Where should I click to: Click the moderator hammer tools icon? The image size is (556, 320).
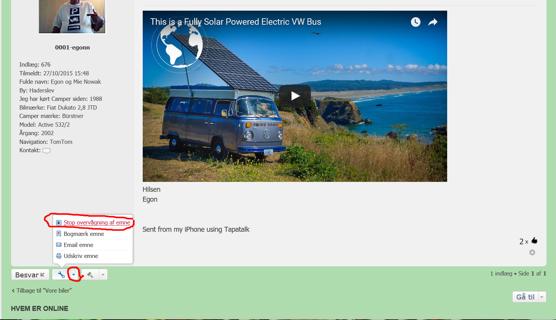pyautogui.click(x=90, y=274)
